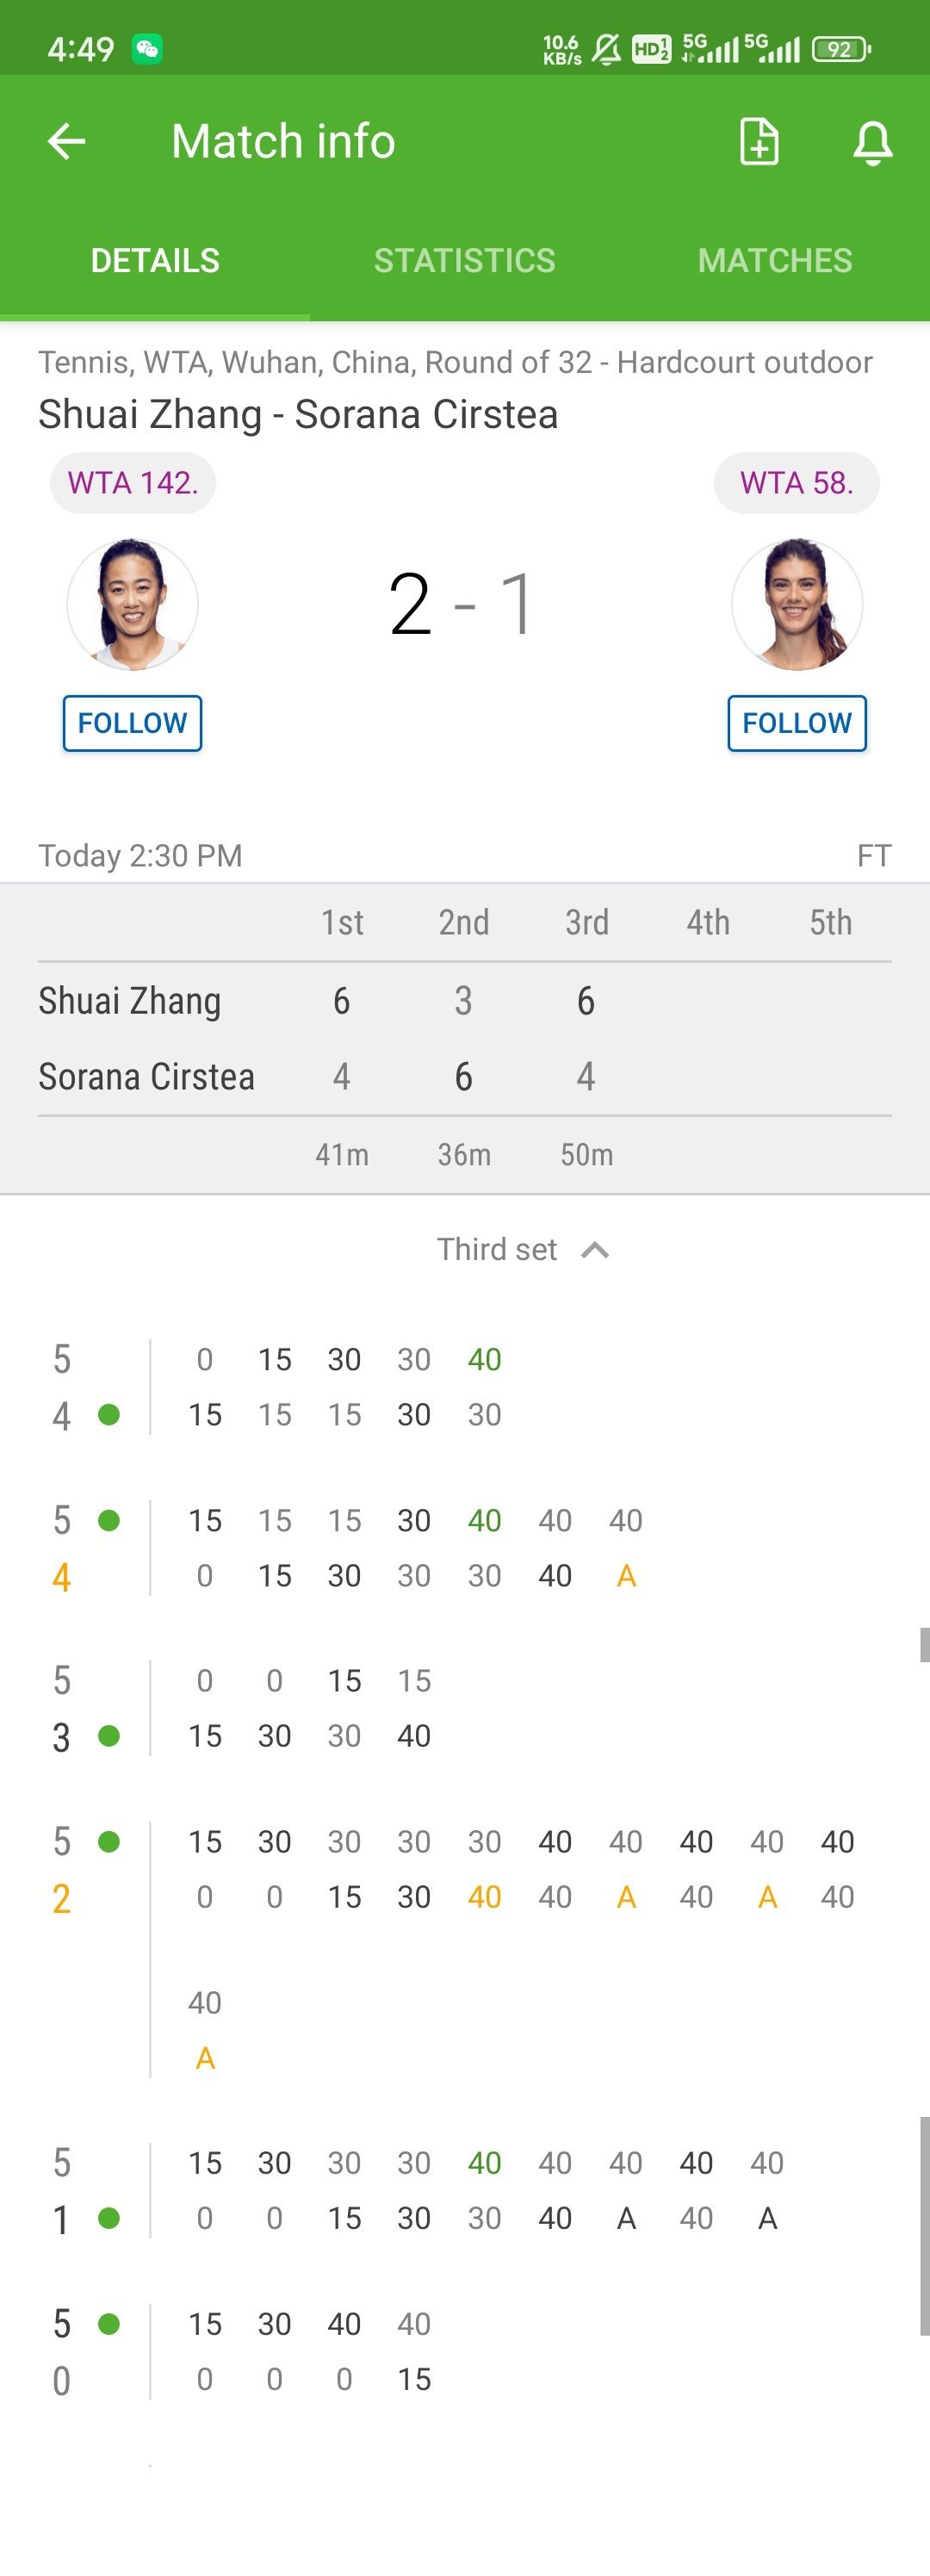The height and width of the screenshot is (2576, 930).
Task: Click the scrollbar on right edge
Action: tap(924, 2226)
